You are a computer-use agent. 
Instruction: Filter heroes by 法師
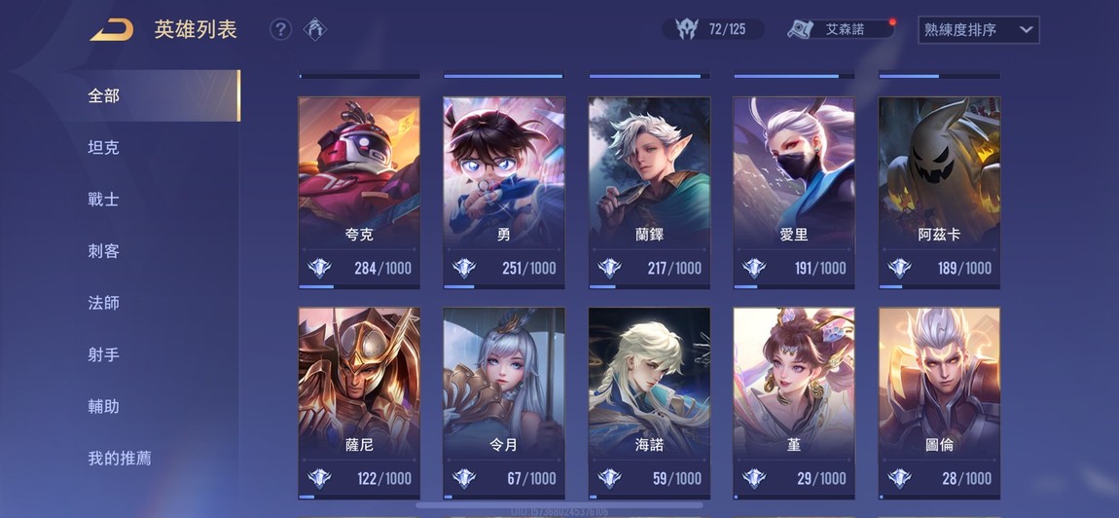(x=103, y=303)
